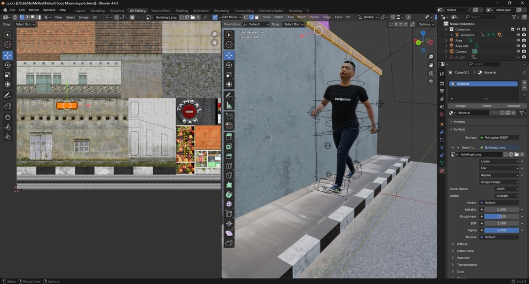Click the Assign material button
The height and width of the screenshot is (284, 529).
pos(460,106)
